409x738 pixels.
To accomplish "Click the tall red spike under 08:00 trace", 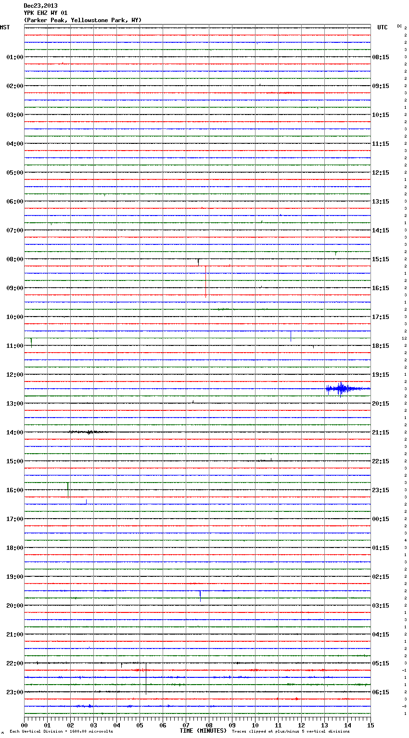I will [205, 281].
